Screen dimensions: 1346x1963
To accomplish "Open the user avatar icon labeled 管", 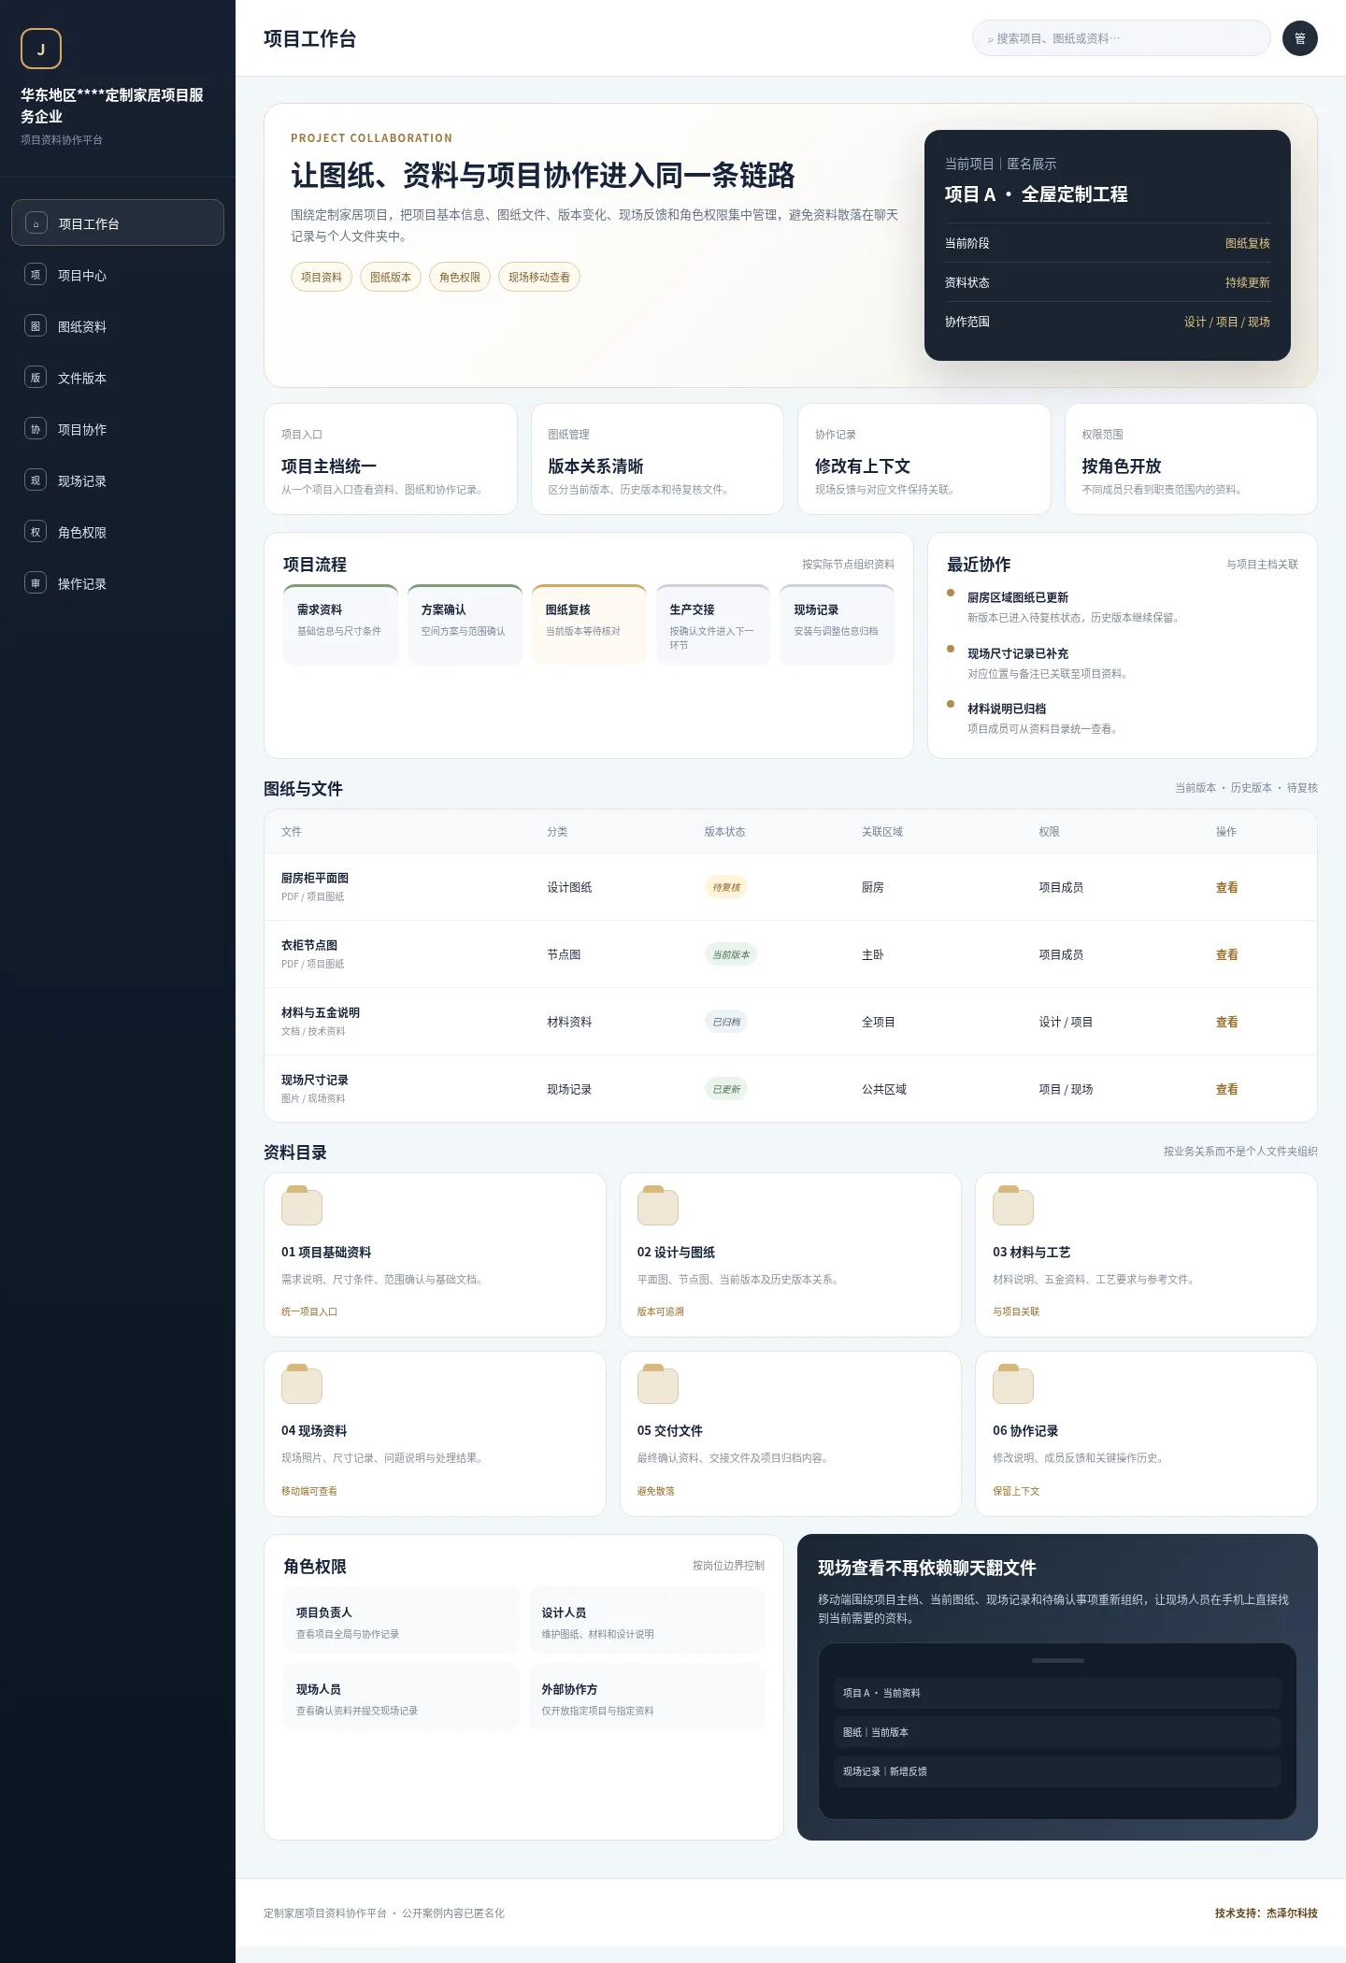I will click(1299, 38).
